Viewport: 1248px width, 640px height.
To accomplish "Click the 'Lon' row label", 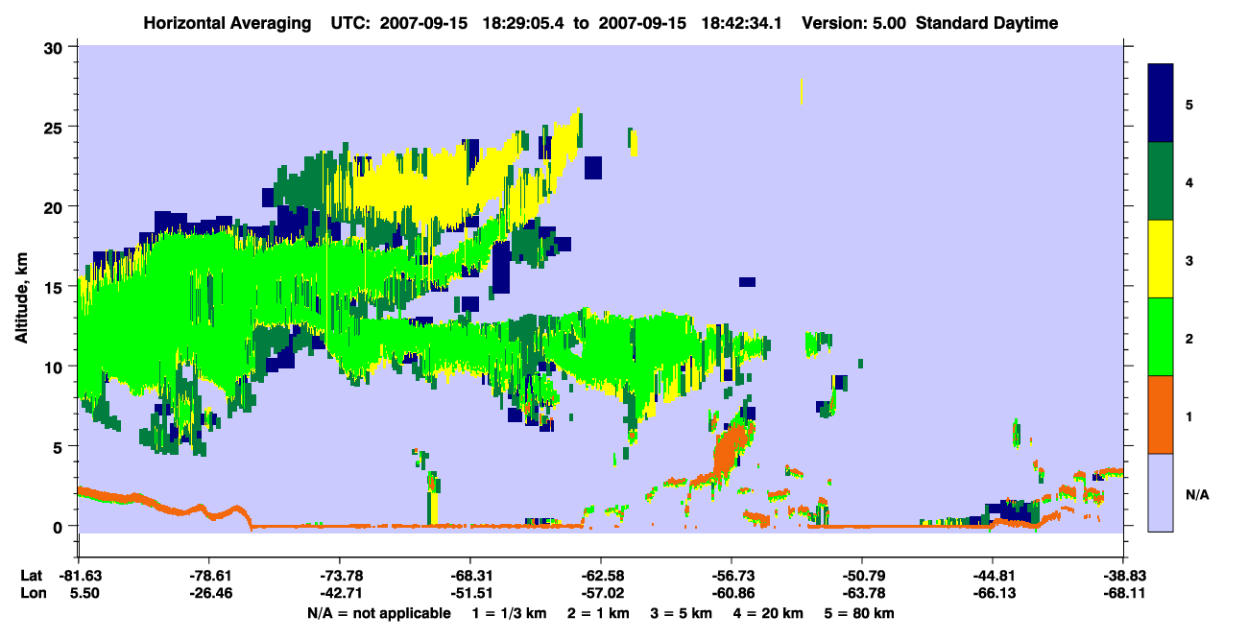I will tap(32, 594).
